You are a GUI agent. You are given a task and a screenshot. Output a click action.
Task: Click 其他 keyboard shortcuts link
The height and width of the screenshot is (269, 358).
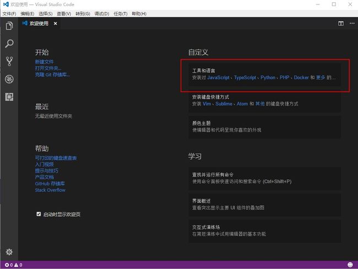(x=260, y=104)
